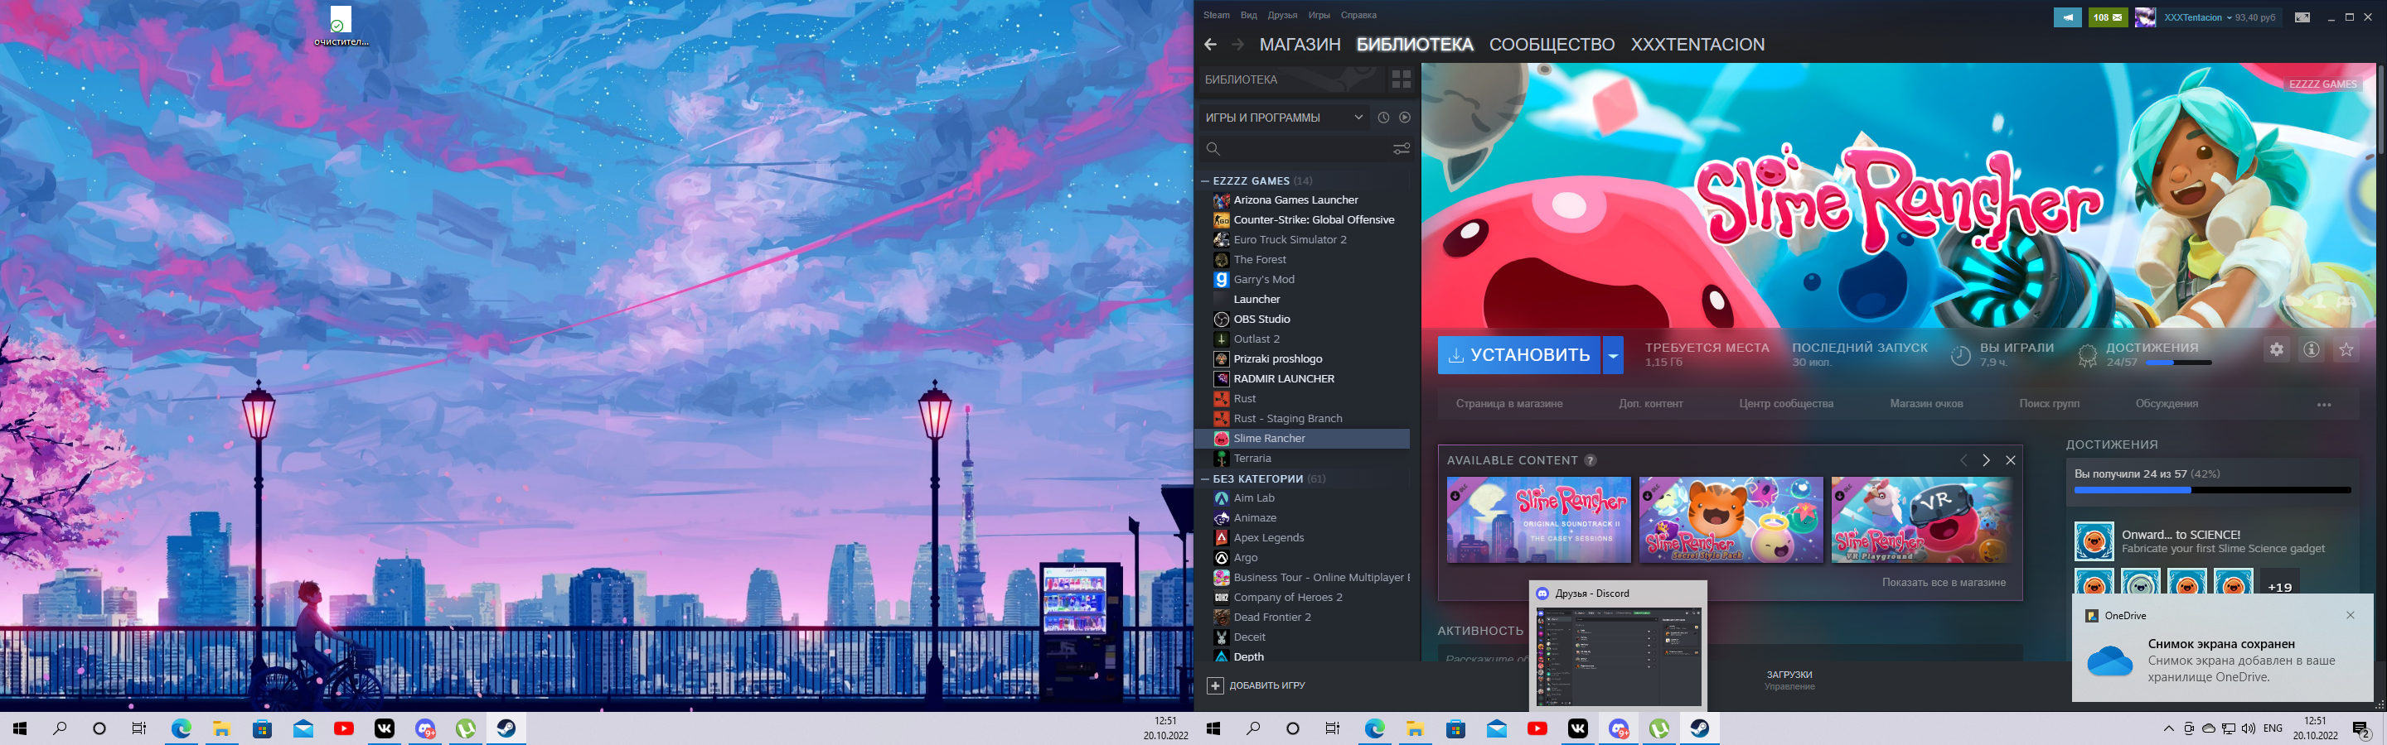Click header ДОСТИЖЕНИЯ 24/57 progress bar
2387x745 pixels.
point(2178,363)
